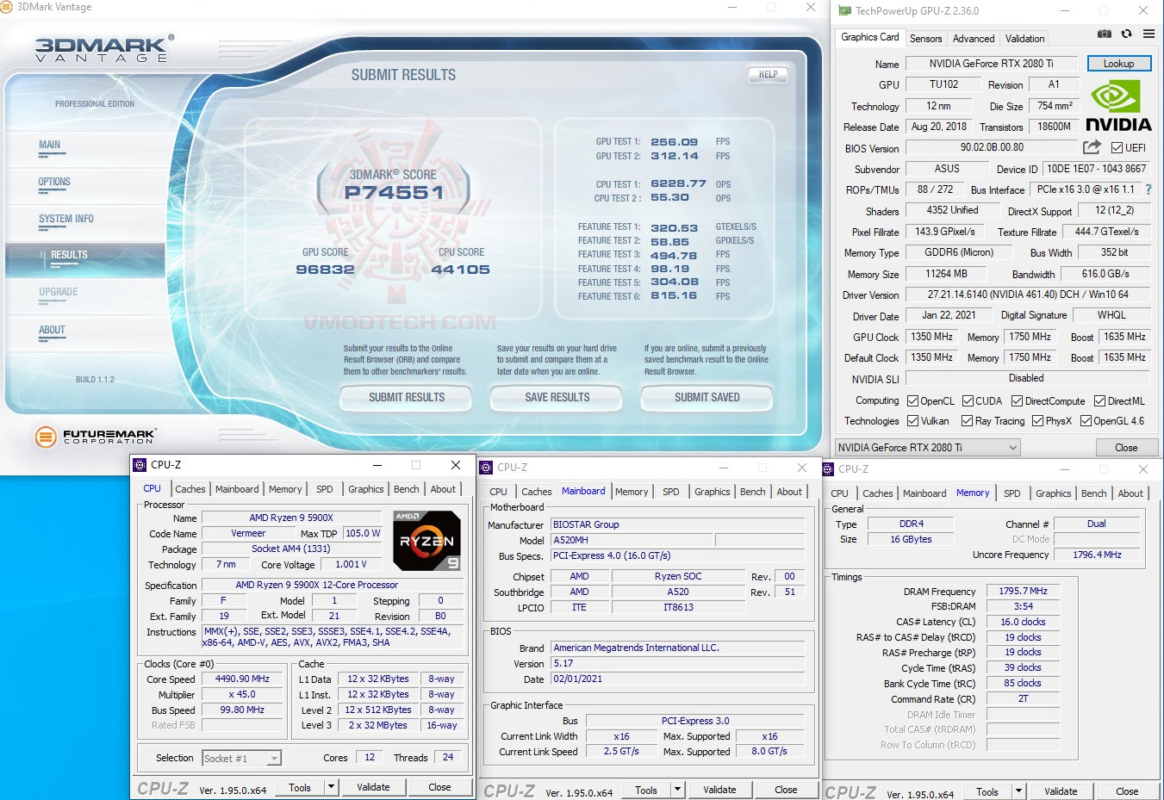The width and height of the screenshot is (1164, 800).
Task: Open OPTIONS in the 3DMark sidebar
Action: (54, 182)
